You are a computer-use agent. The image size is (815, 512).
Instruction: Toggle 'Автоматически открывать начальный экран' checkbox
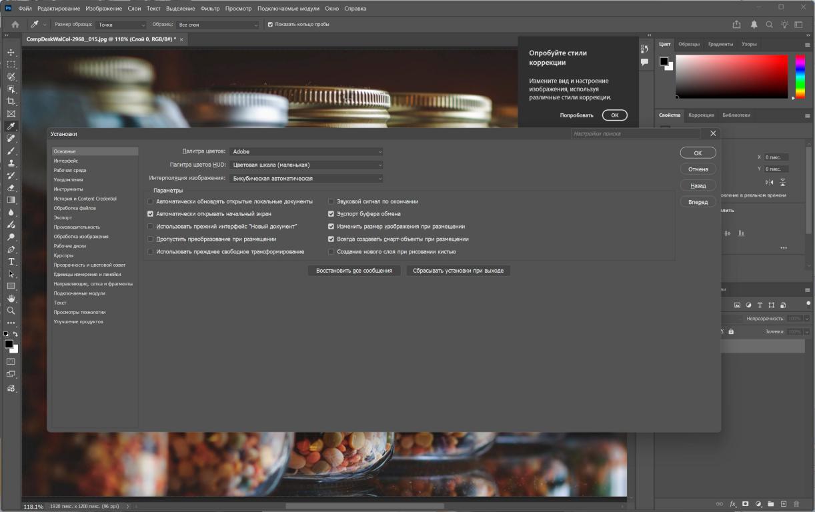pyautogui.click(x=150, y=214)
